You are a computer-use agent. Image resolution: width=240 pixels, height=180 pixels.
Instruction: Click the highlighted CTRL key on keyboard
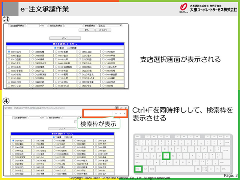click(139, 169)
